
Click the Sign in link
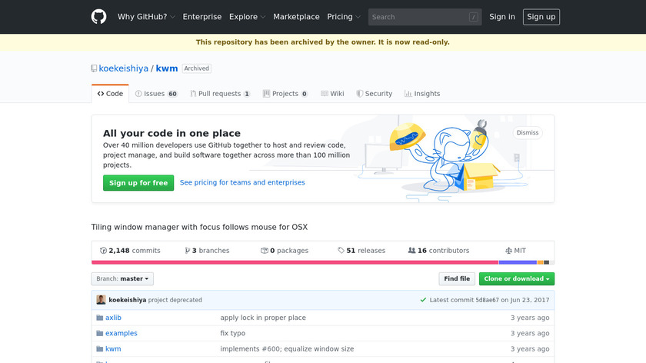click(x=501, y=17)
